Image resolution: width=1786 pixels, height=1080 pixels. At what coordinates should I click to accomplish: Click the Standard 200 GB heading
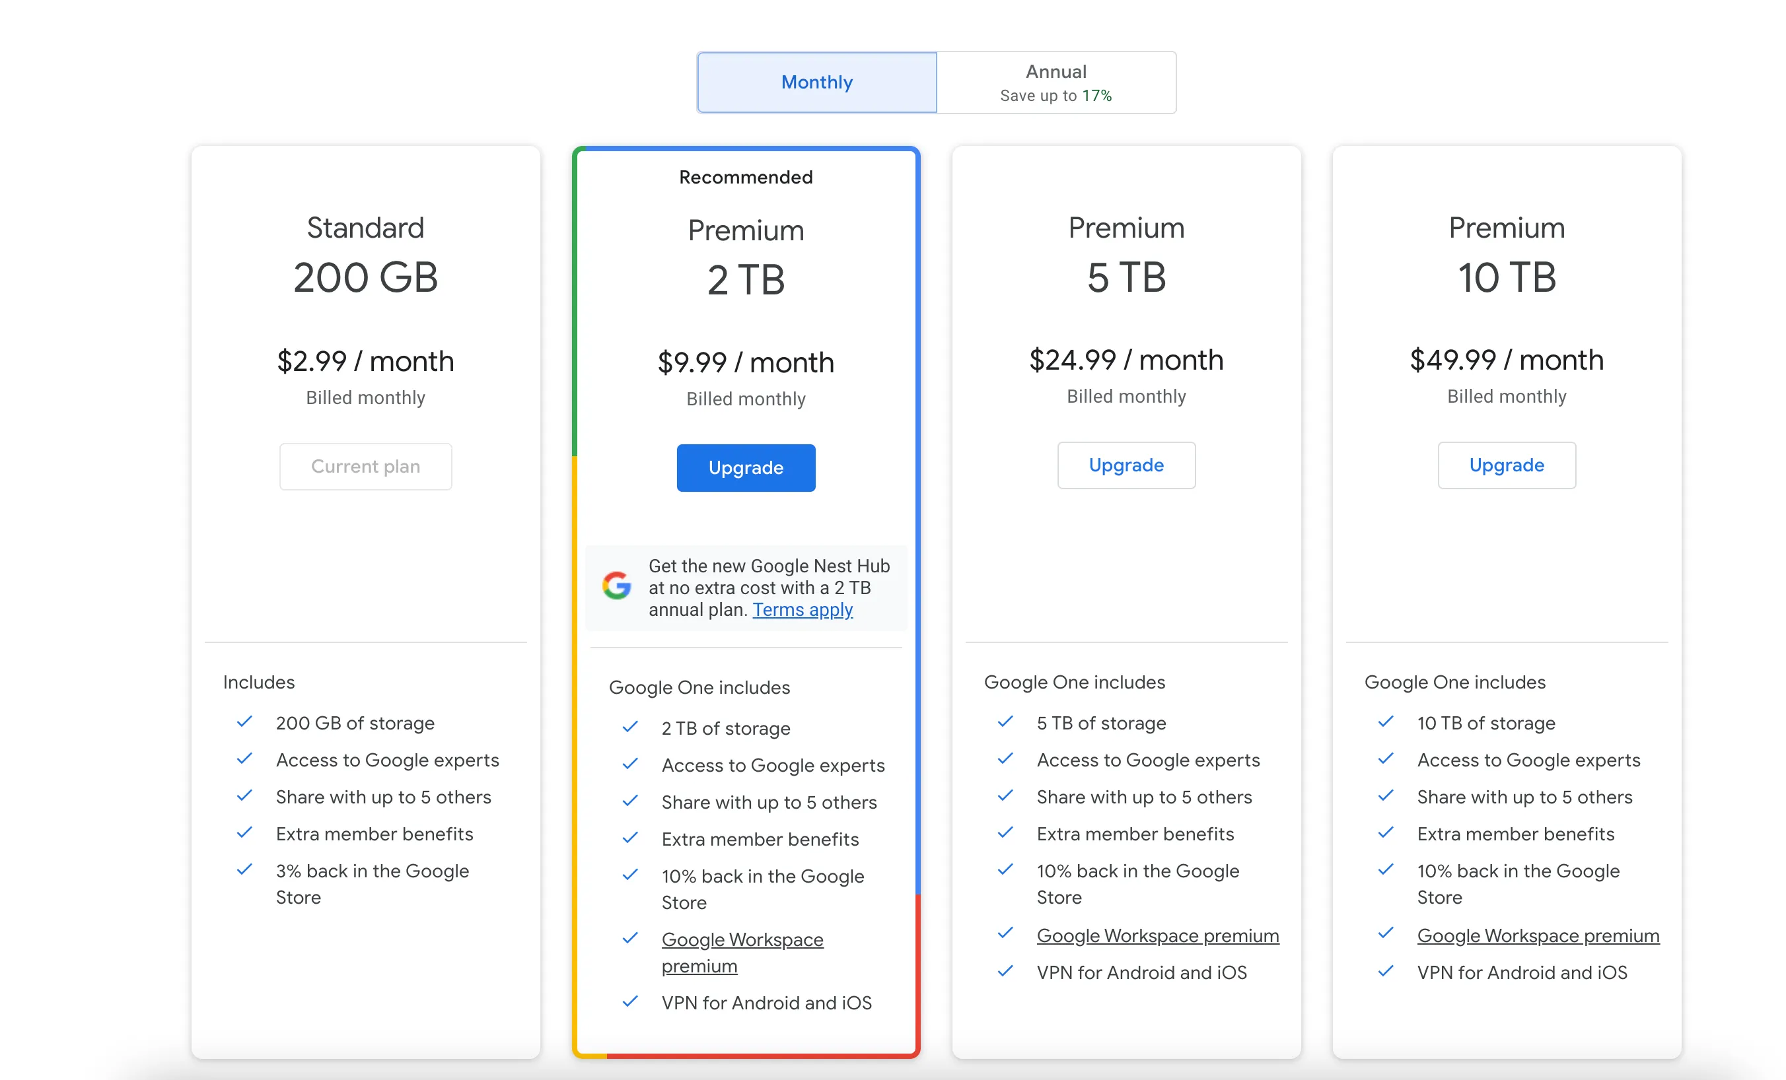click(365, 255)
